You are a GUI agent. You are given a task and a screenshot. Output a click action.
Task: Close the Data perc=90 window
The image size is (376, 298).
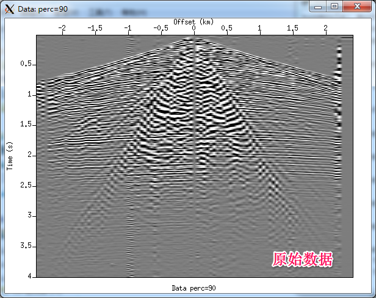click(x=357, y=7)
